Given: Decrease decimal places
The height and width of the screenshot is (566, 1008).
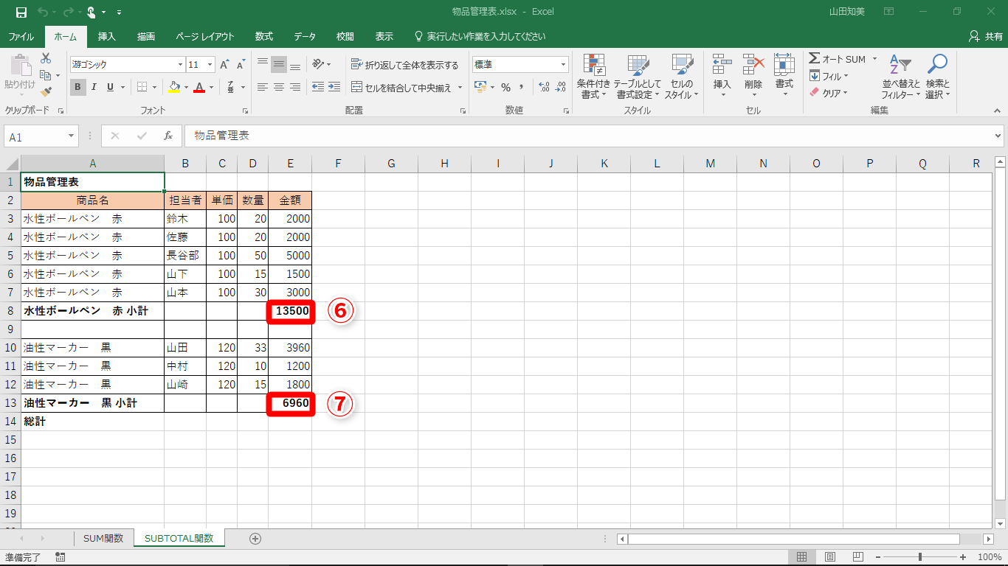Looking at the screenshot, I should pyautogui.click(x=562, y=87).
